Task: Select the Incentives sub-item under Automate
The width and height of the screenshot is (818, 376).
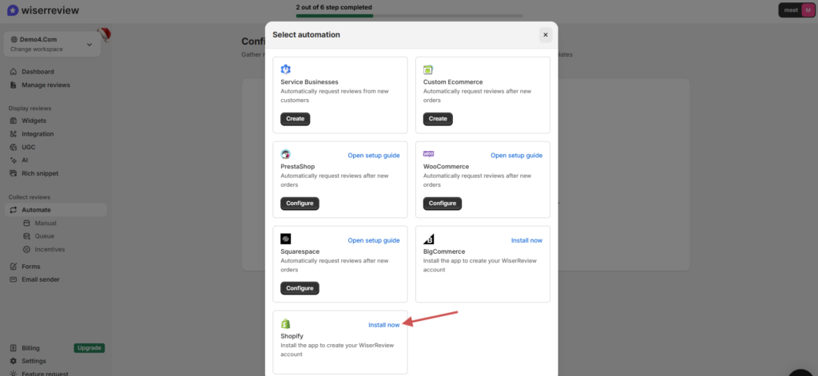Action: tap(50, 249)
